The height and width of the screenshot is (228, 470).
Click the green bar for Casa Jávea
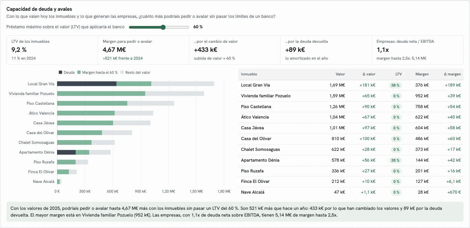coord(85,123)
